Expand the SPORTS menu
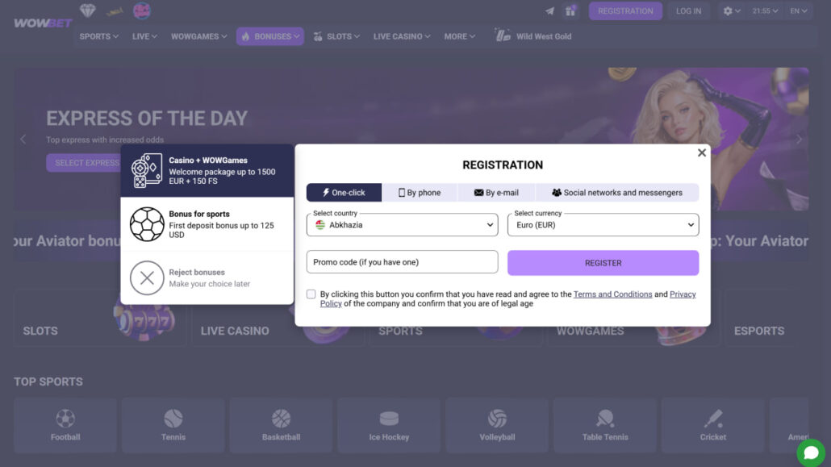831x467 pixels. point(99,36)
